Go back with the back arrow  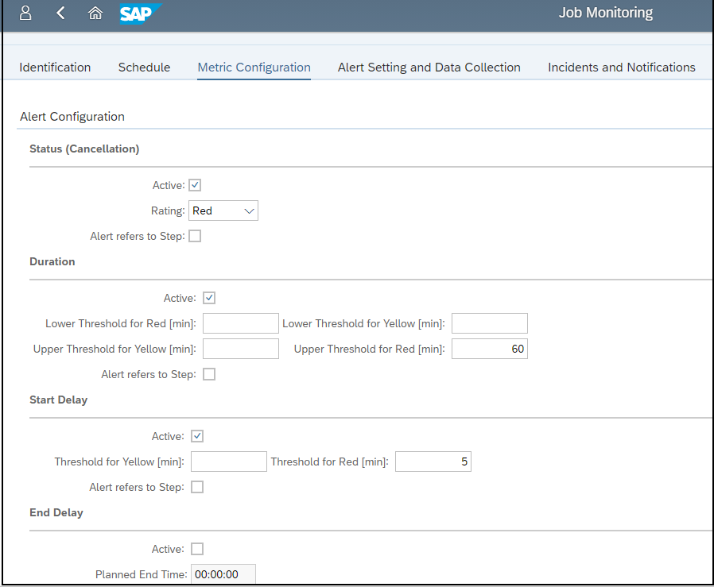(x=60, y=13)
